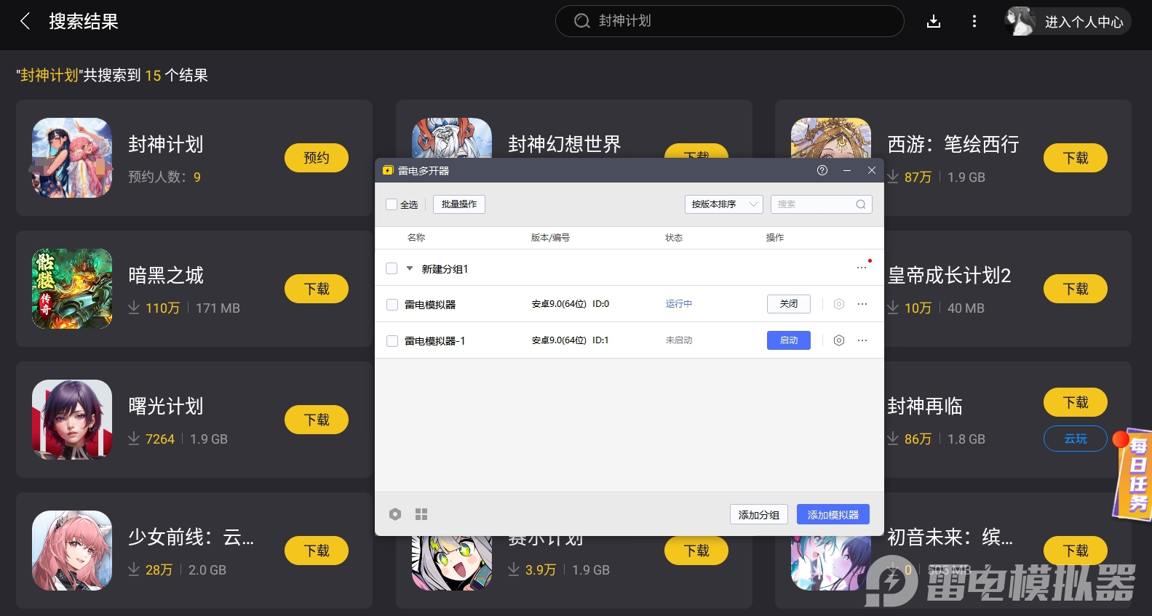Click the 名称 column header
1152x616 pixels.
point(416,238)
